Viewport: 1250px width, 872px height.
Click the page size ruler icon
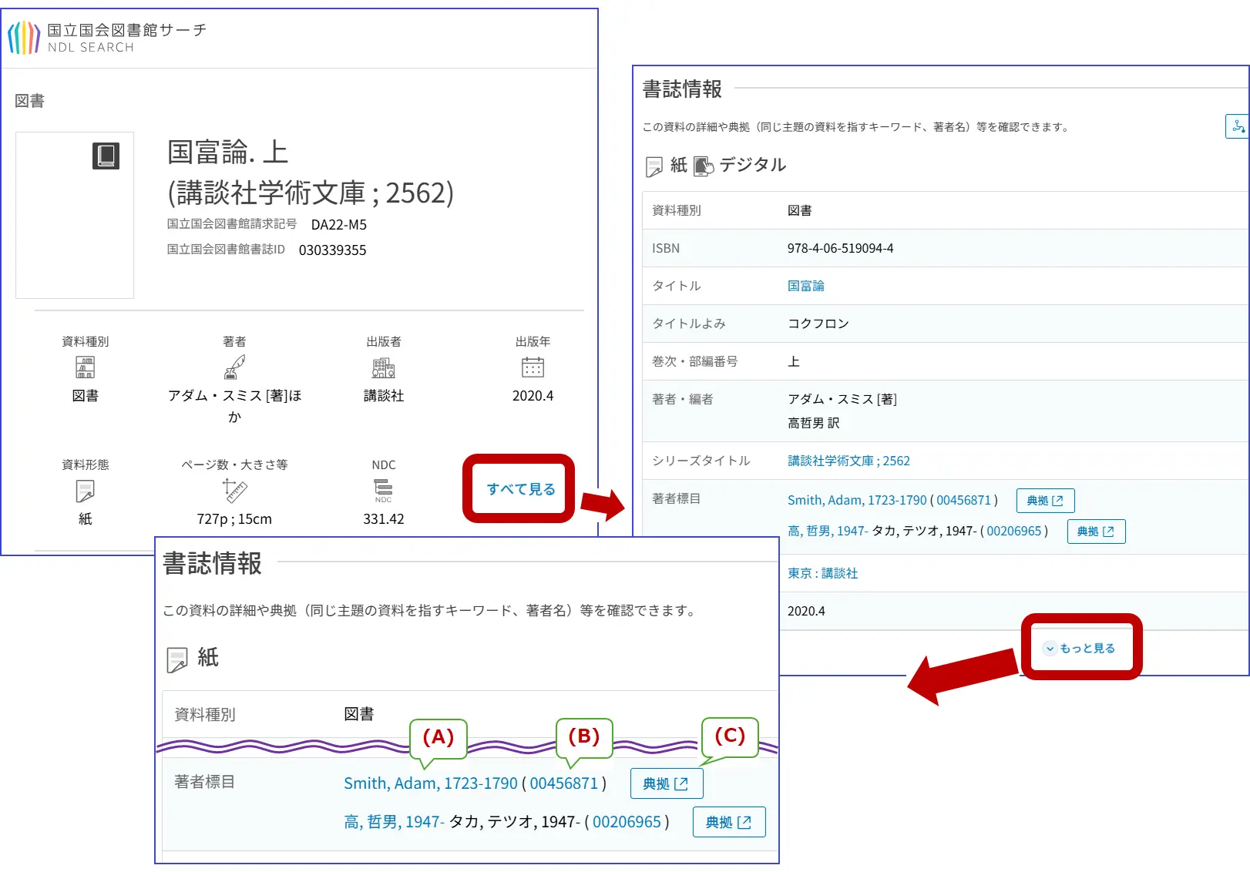coord(234,490)
